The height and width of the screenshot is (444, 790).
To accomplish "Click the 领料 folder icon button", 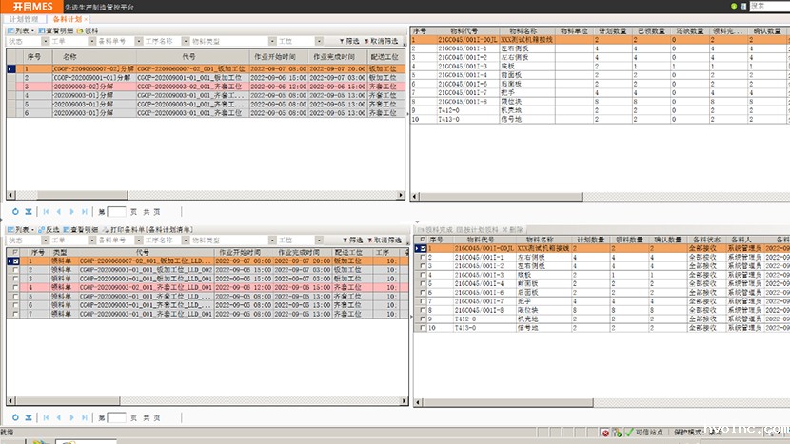I will pyautogui.click(x=88, y=30).
